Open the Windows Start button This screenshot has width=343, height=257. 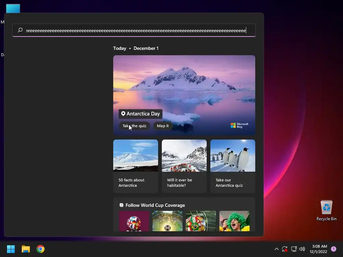tap(11, 249)
